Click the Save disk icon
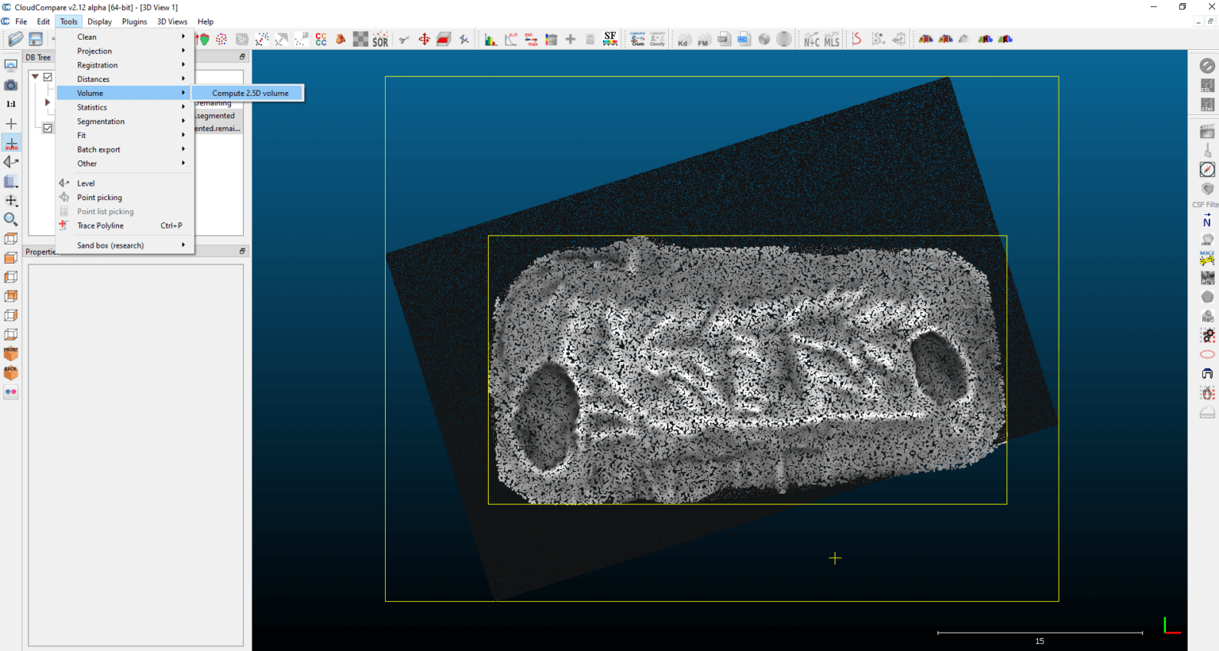The image size is (1219, 651). 36,39
